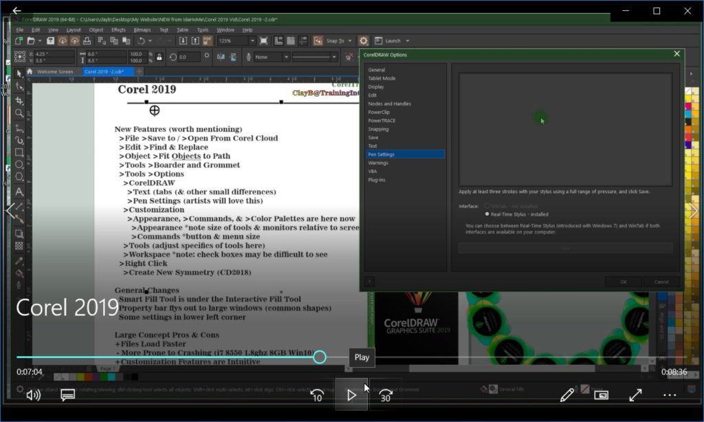Screen dimensions: 704x422
Task: Select the Text tool
Action: pos(19,192)
